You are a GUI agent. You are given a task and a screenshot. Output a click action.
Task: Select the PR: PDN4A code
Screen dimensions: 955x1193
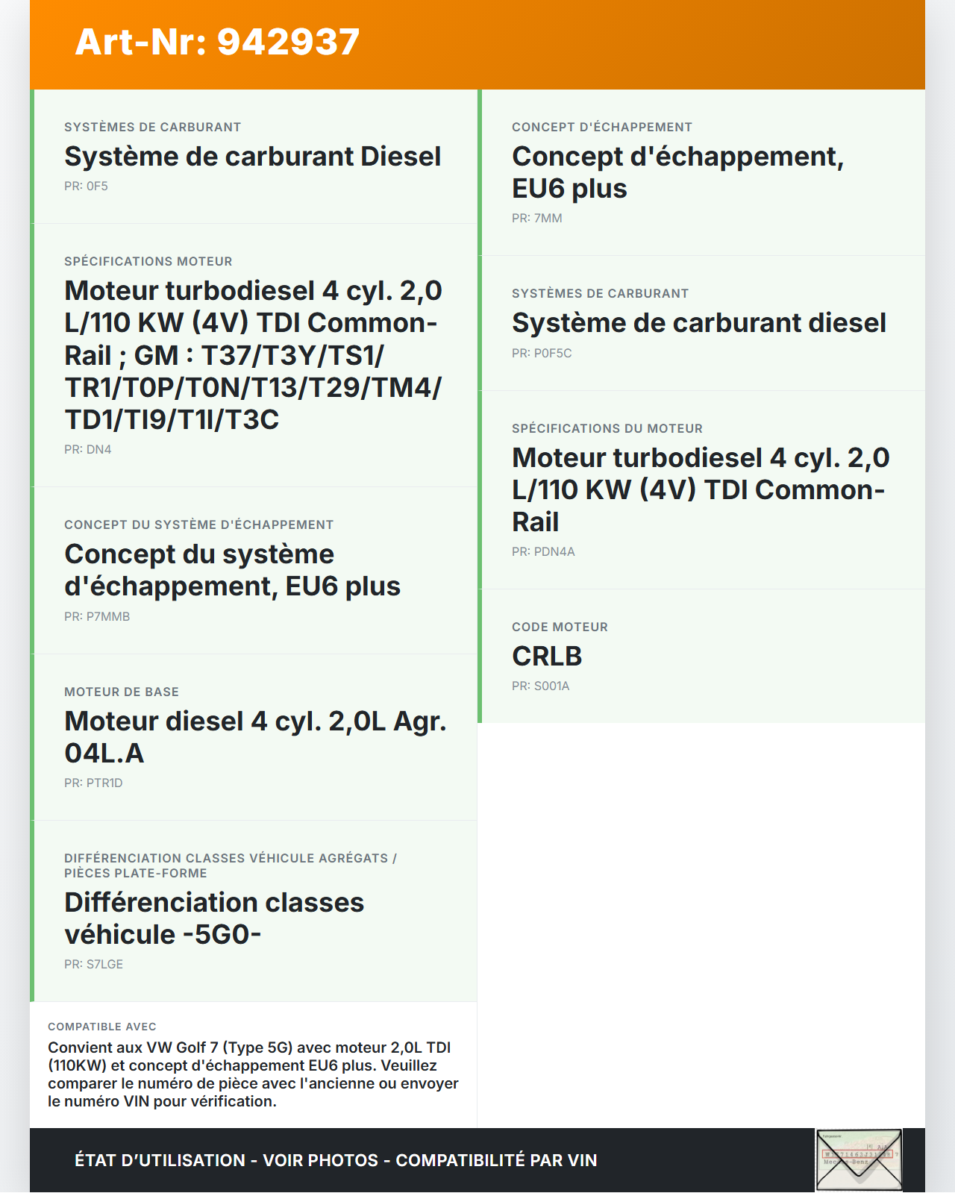pyautogui.click(x=543, y=552)
